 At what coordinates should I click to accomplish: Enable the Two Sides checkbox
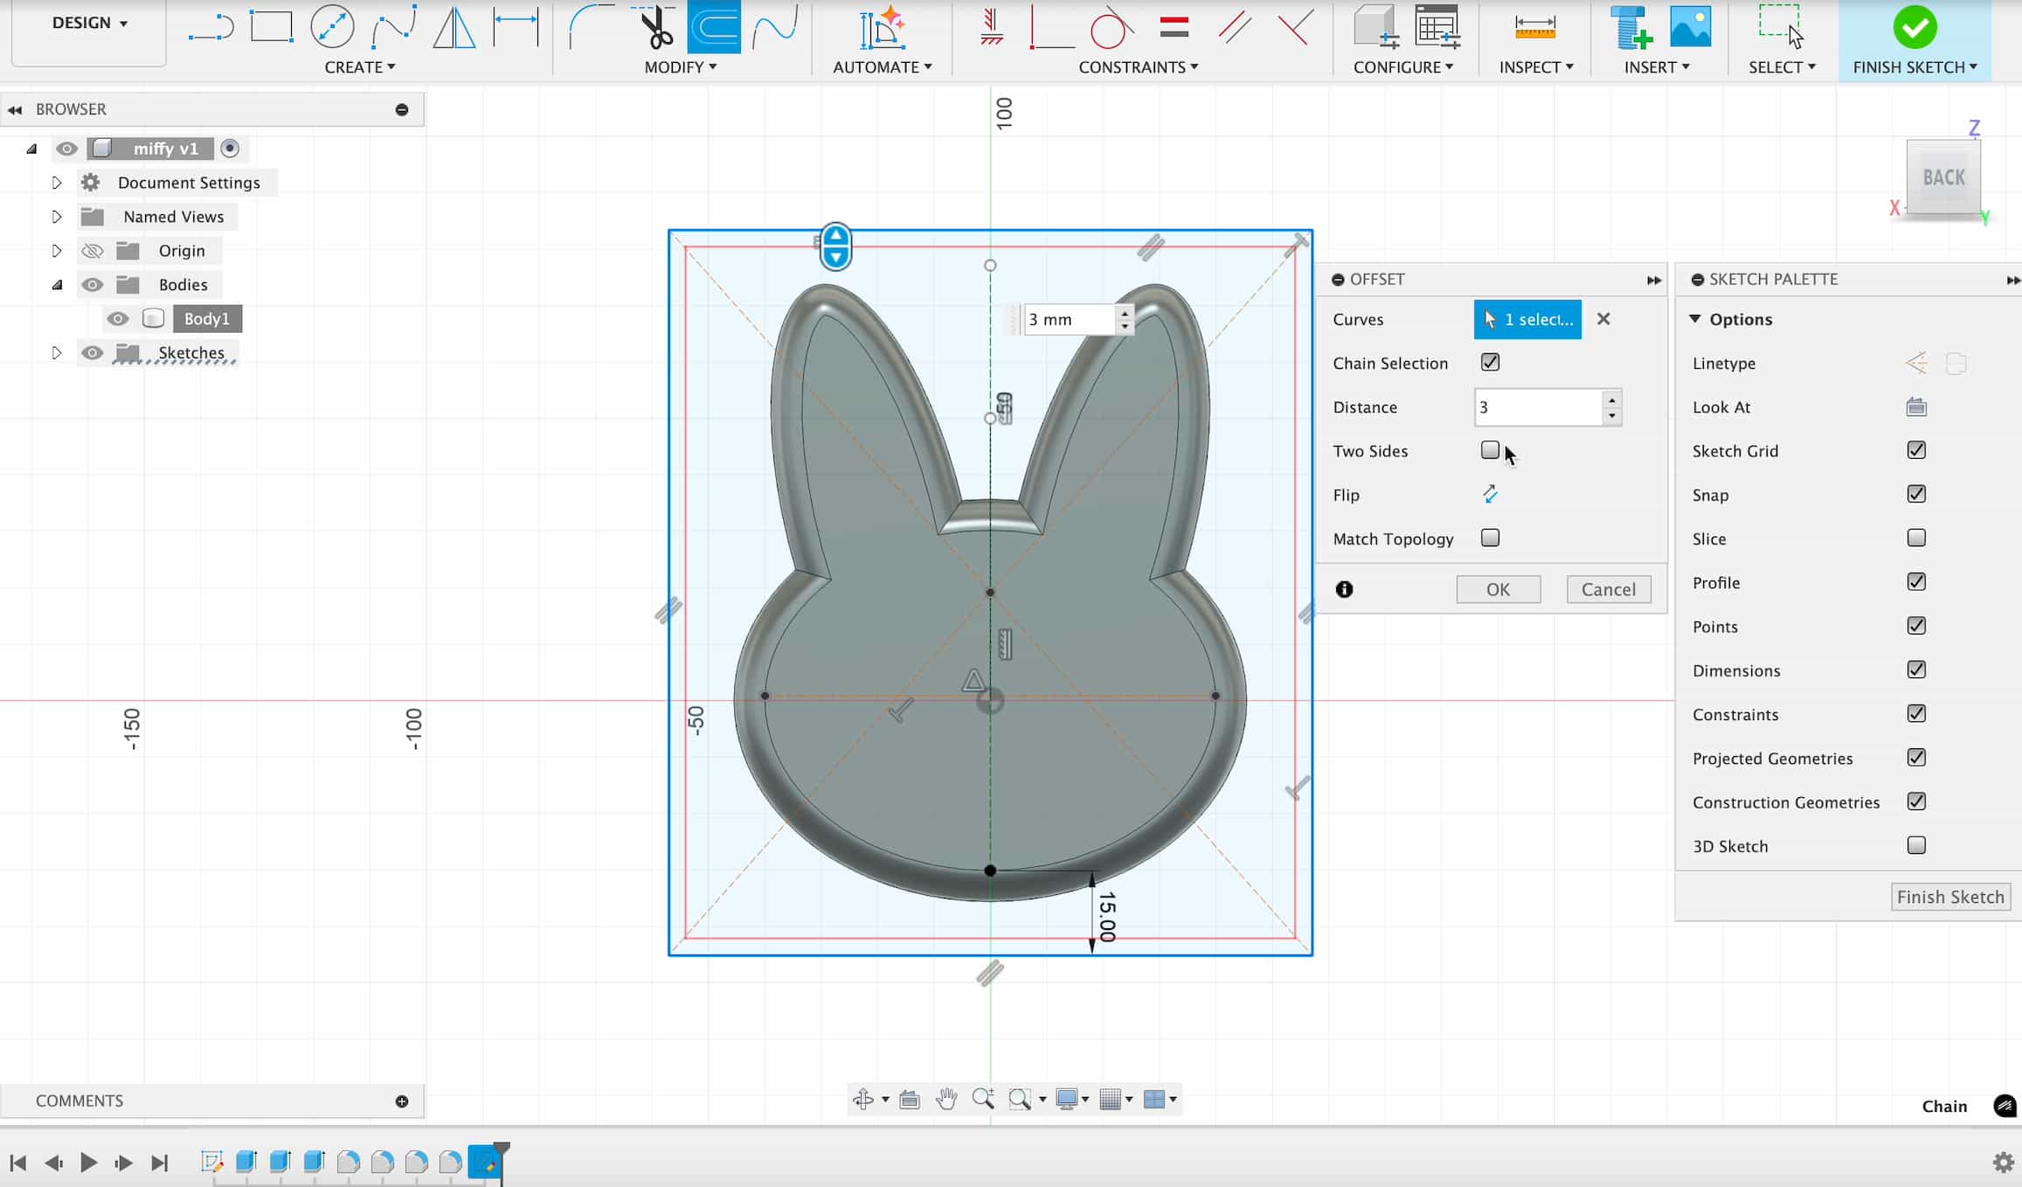point(1491,450)
